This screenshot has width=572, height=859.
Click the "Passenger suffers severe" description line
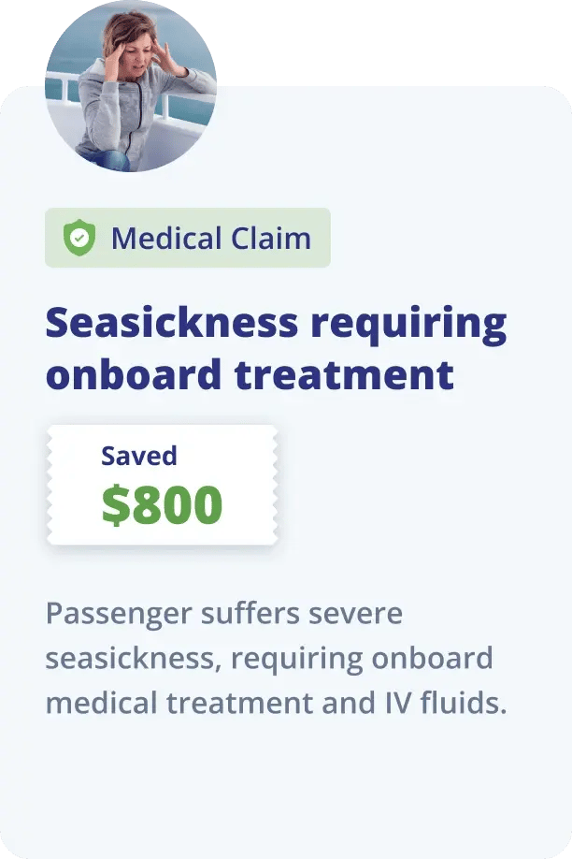[x=223, y=615]
